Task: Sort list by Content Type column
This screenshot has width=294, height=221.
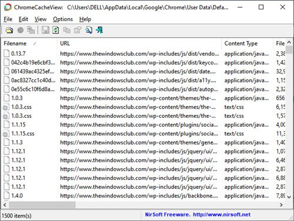Action: coord(248,43)
